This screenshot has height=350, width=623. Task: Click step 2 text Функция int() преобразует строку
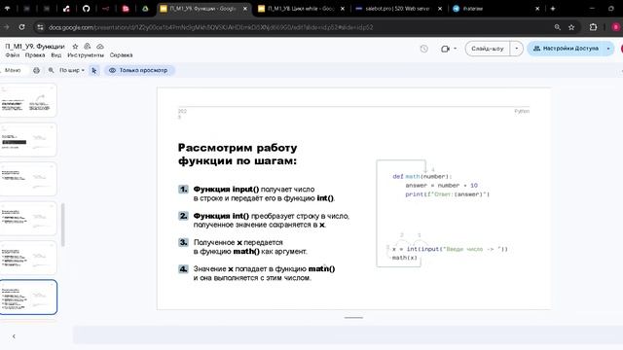(272, 221)
